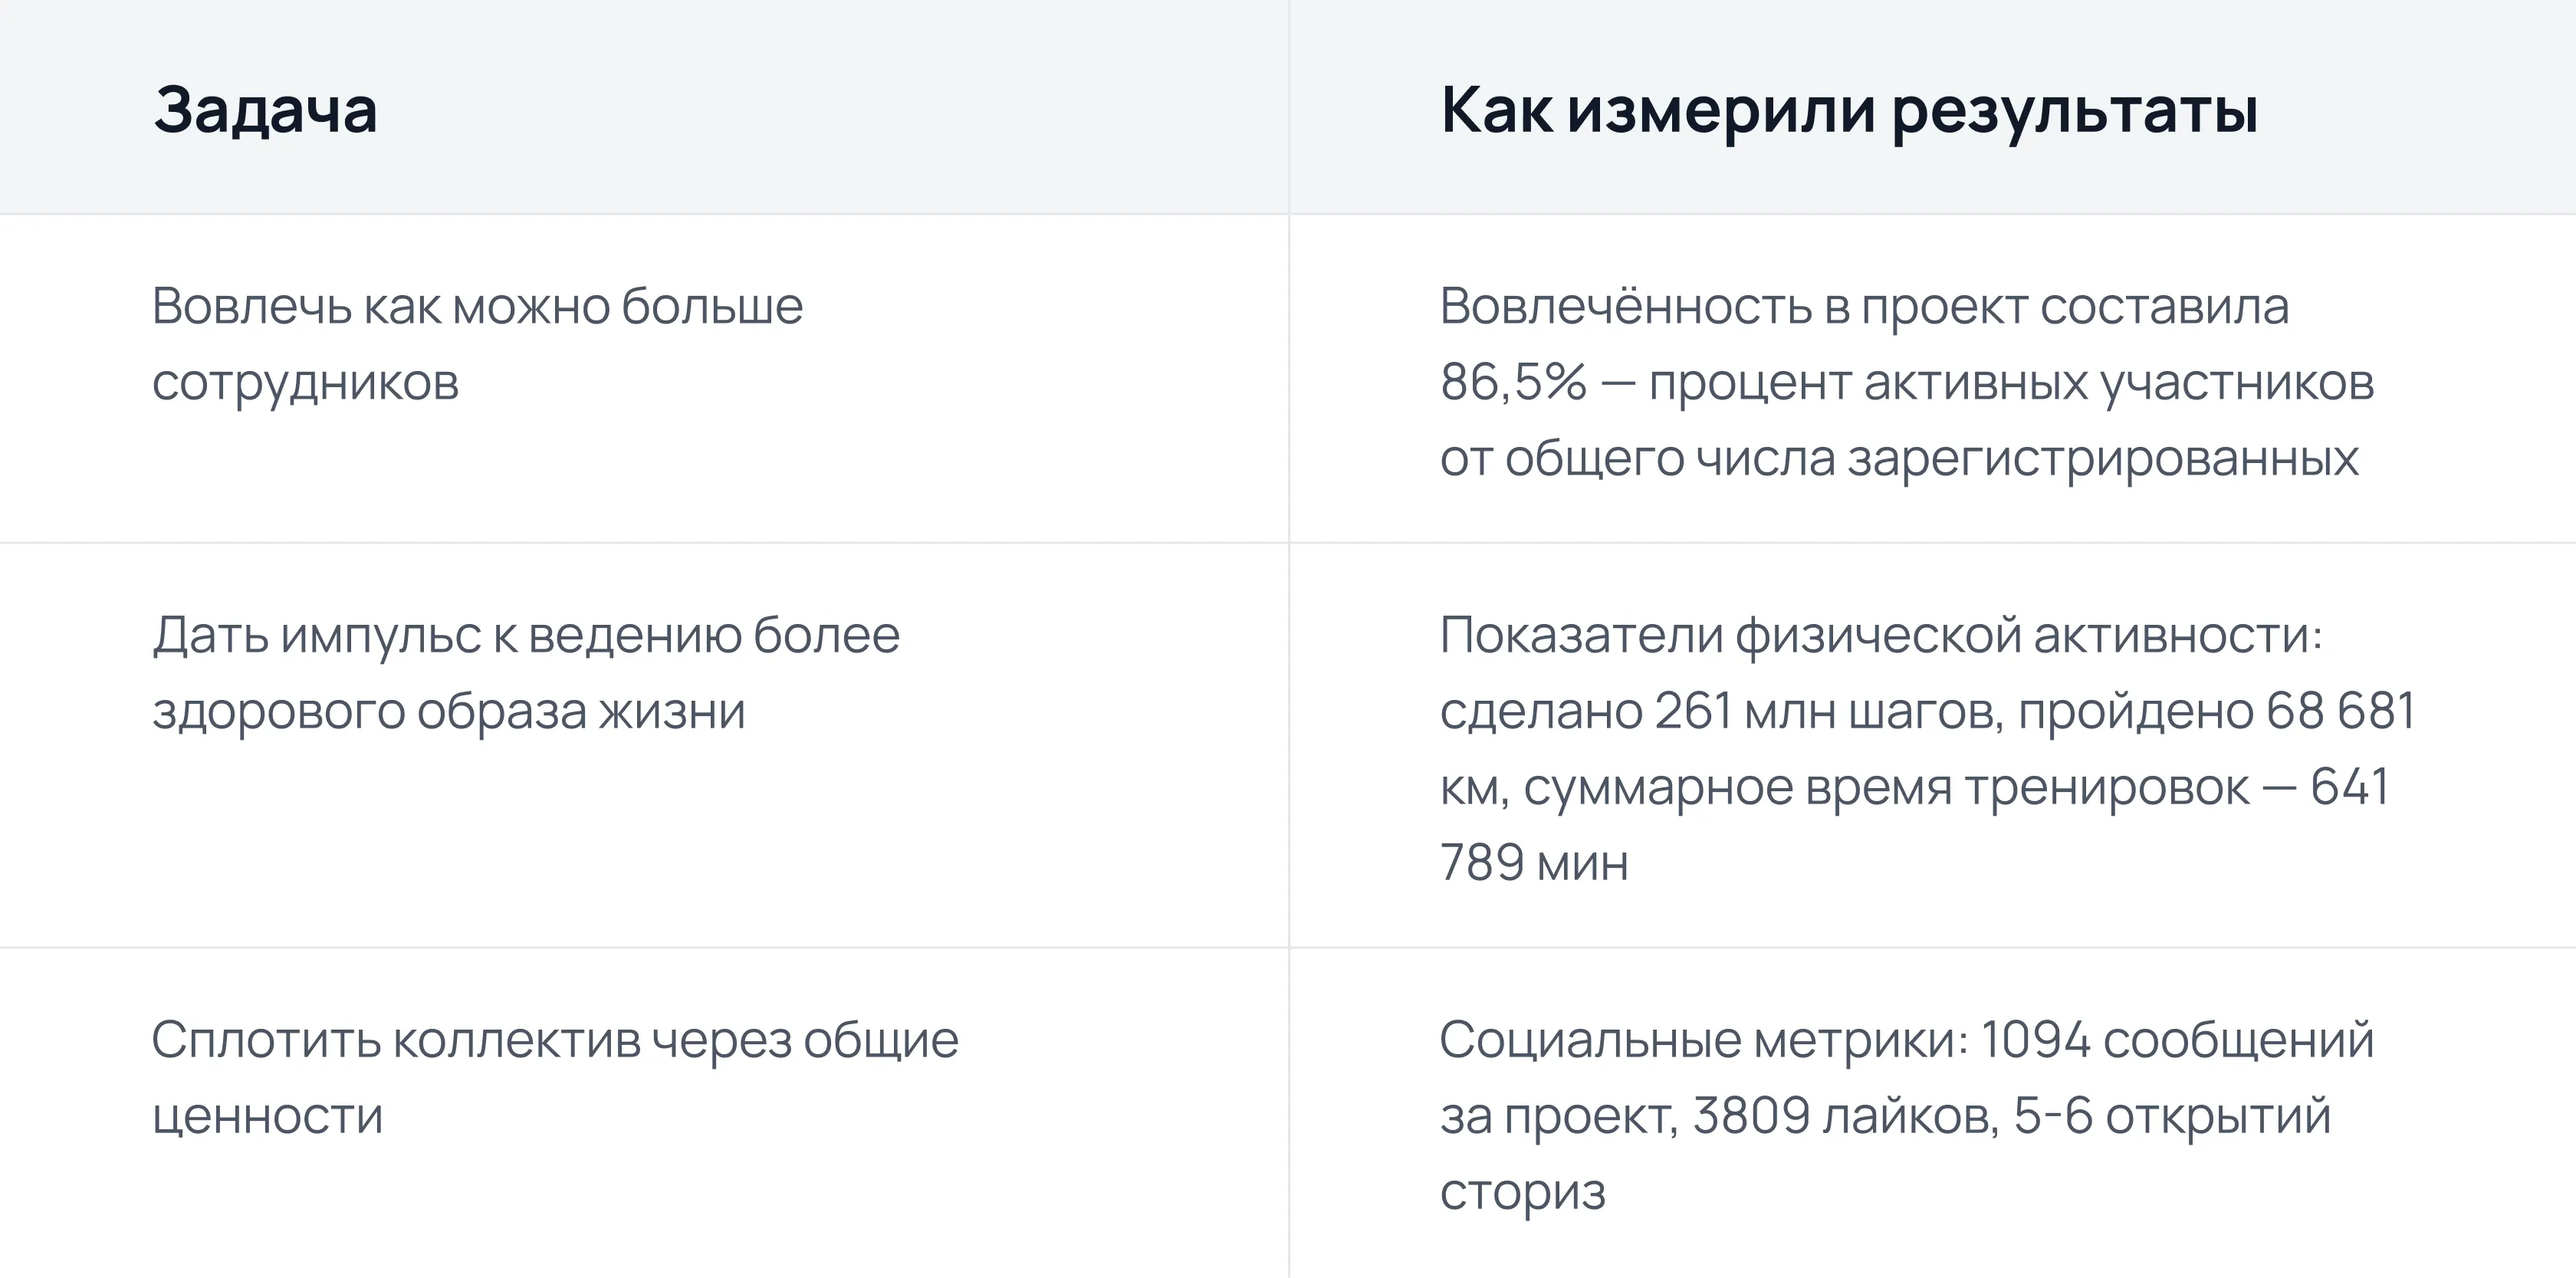
Task: Click the "Показатели физической активности:" line
Action: point(1881,635)
